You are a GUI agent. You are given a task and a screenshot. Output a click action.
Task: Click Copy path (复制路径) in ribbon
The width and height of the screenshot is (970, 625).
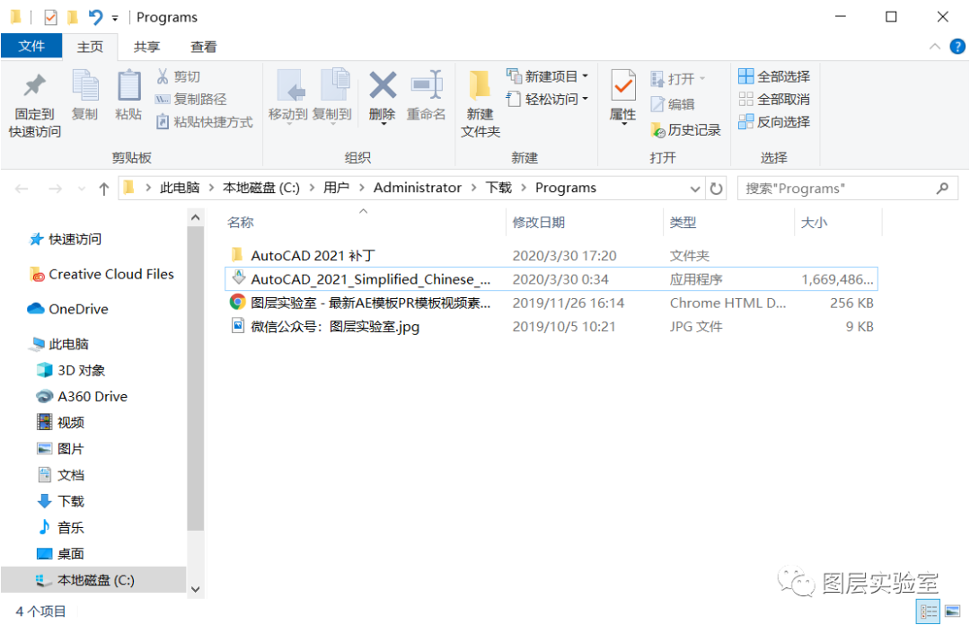190,99
